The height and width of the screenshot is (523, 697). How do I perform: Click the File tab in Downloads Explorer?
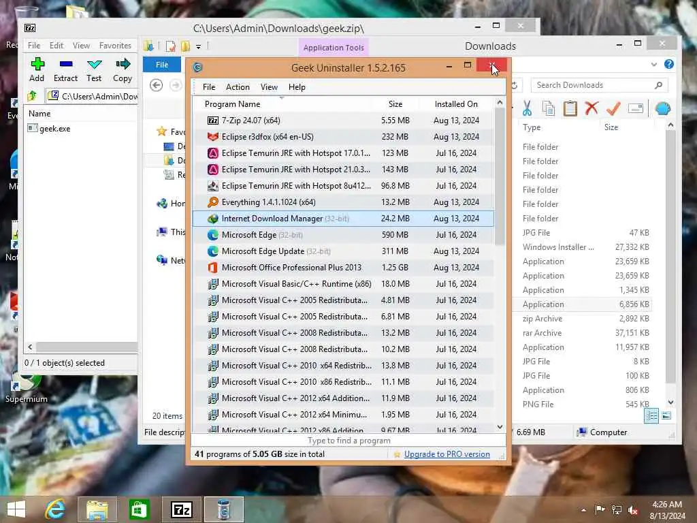coord(162,65)
